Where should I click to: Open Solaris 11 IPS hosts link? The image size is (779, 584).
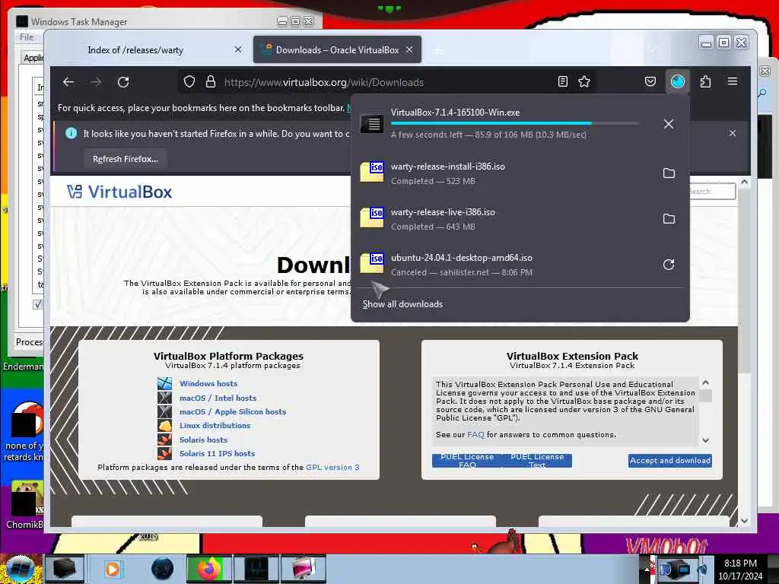[x=217, y=453]
